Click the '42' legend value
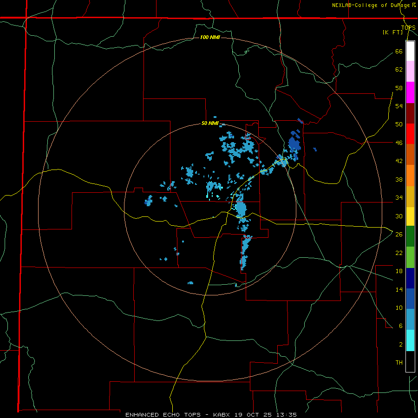 click(x=399, y=161)
